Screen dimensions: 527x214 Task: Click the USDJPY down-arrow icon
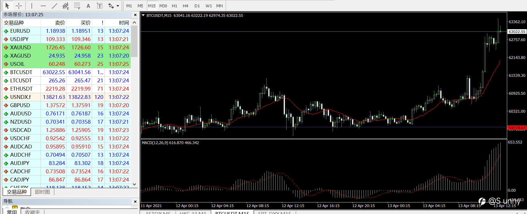click(x=6, y=39)
